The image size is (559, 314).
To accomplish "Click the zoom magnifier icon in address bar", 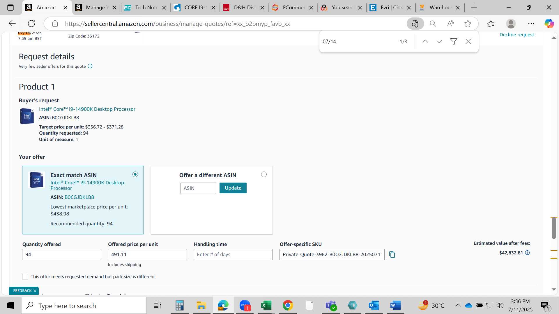I will click(433, 24).
